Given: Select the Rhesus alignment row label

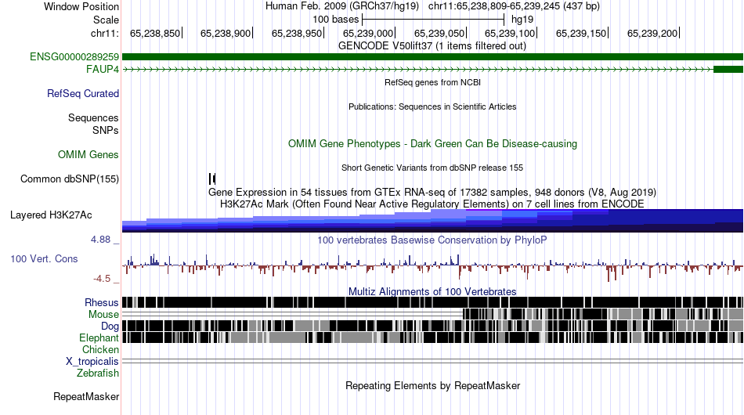Looking at the screenshot, I should [x=102, y=302].
